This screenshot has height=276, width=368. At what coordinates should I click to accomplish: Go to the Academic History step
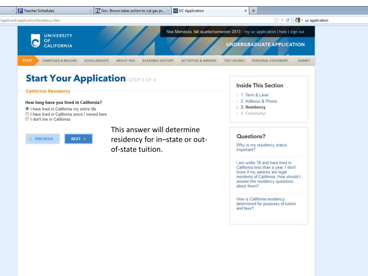click(158, 60)
